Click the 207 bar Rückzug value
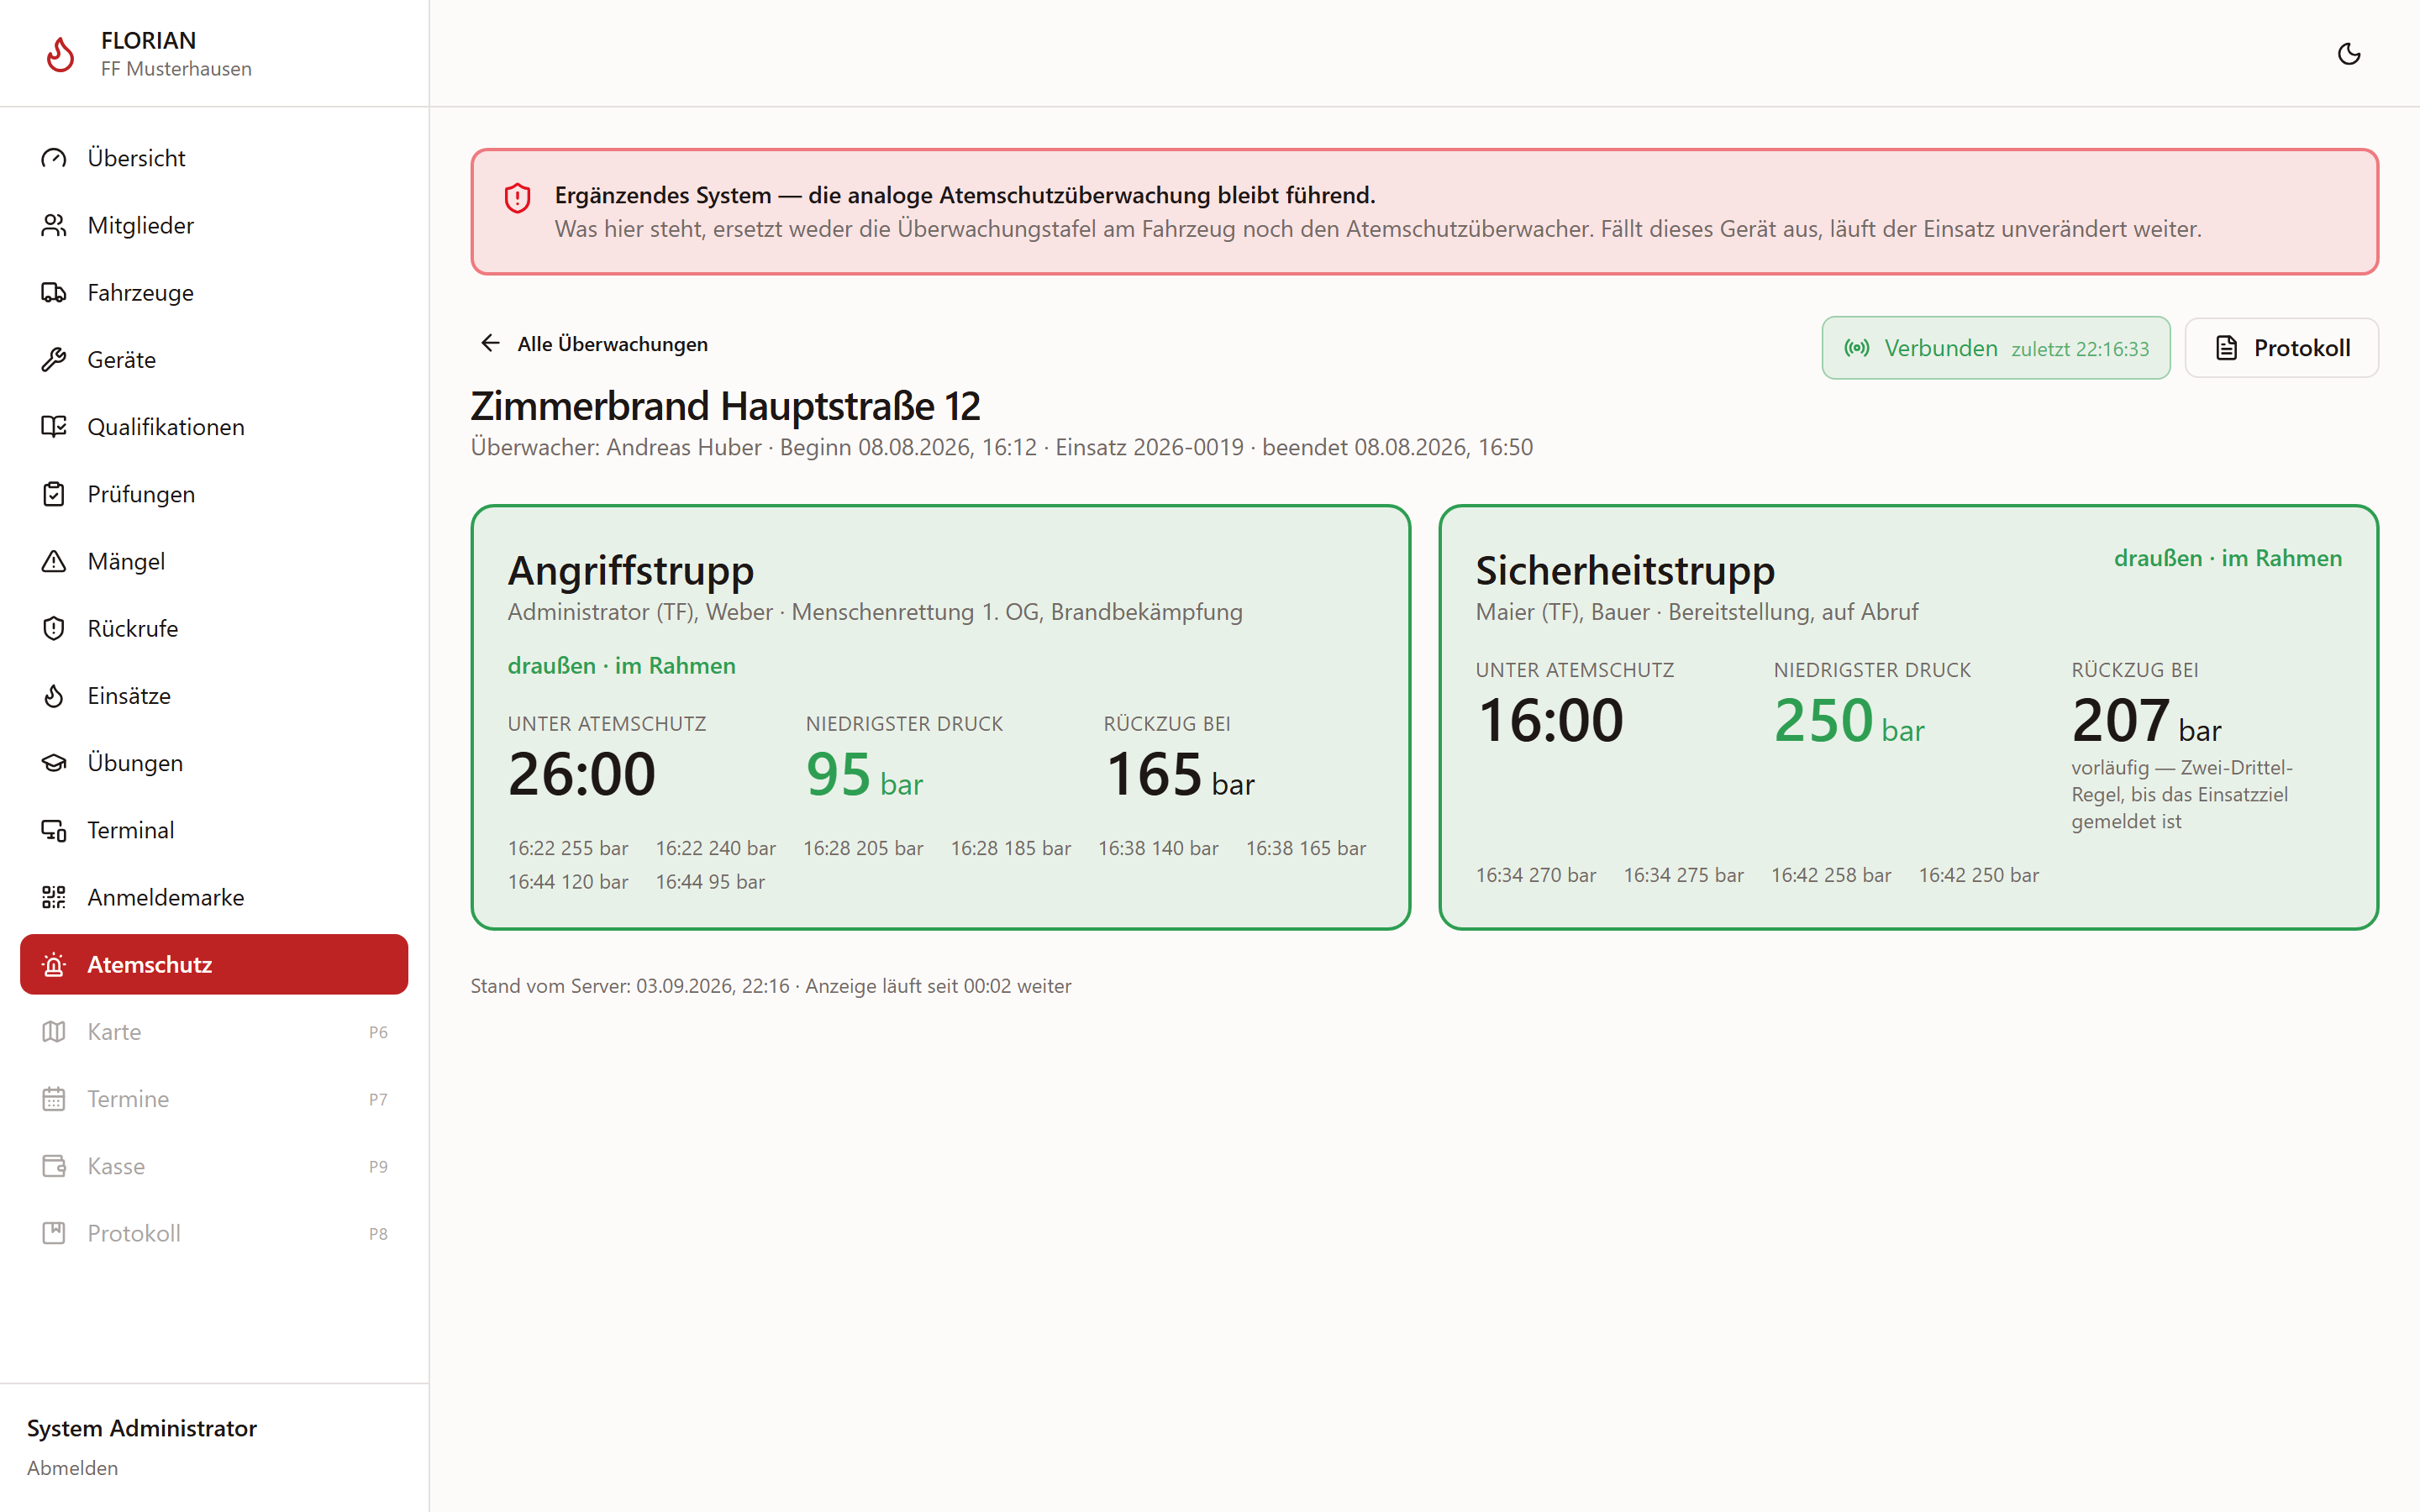 (2146, 720)
